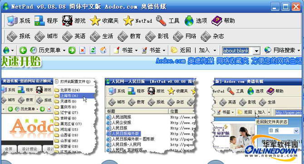The height and width of the screenshot is (164, 304).
Task: Open the 选项 options globe menu
Action: (196, 21)
